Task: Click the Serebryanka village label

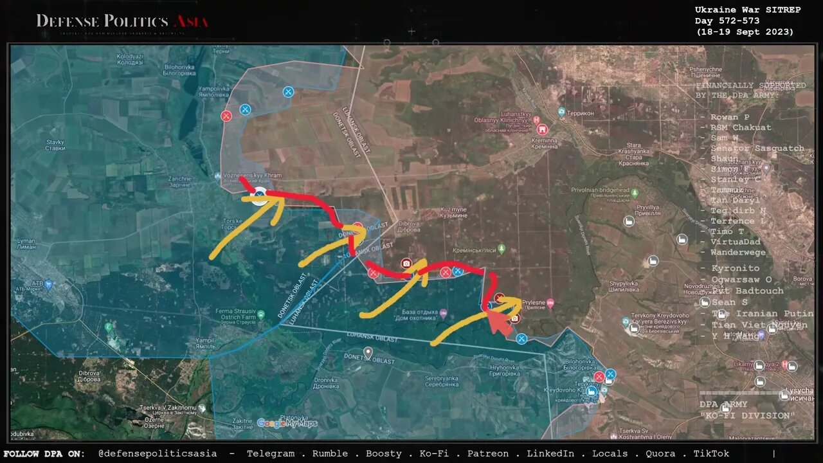Action: [442, 381]
